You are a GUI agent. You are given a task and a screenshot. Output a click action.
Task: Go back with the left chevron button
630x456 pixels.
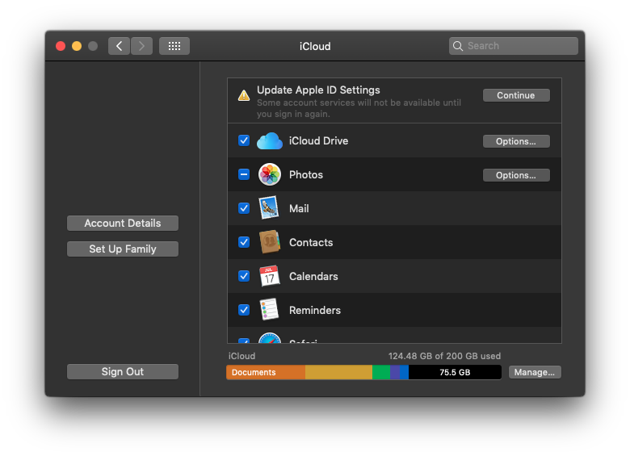pyautogui.click(x=119, y=46)
